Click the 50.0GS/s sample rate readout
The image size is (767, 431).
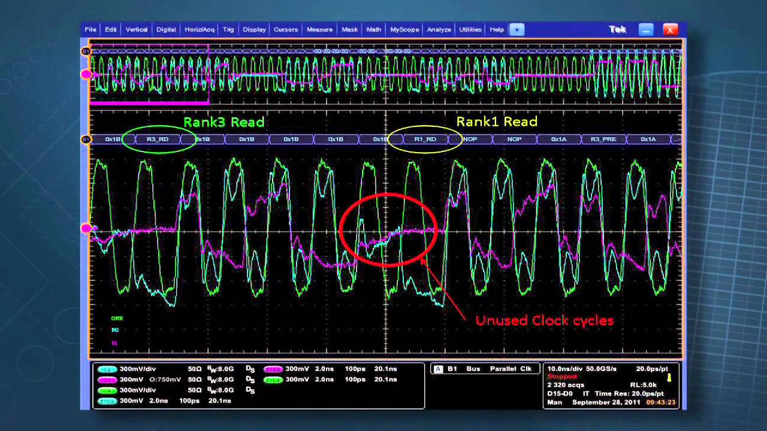pos(602,369)
